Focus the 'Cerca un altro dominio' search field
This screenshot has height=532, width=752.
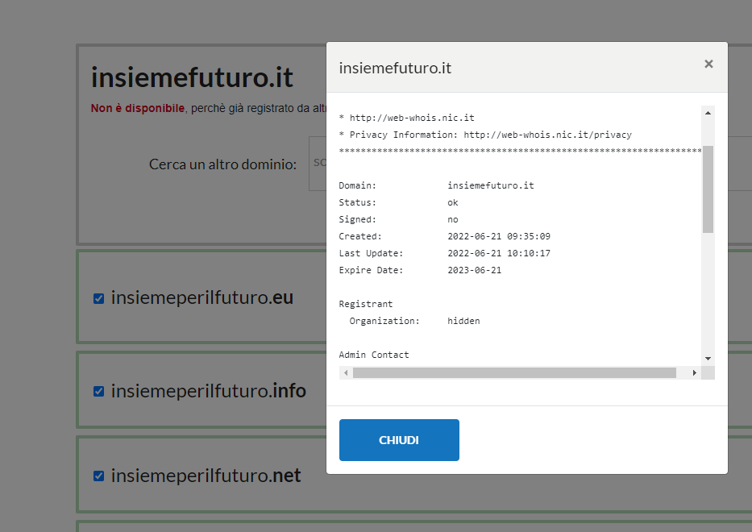[318, 164]
